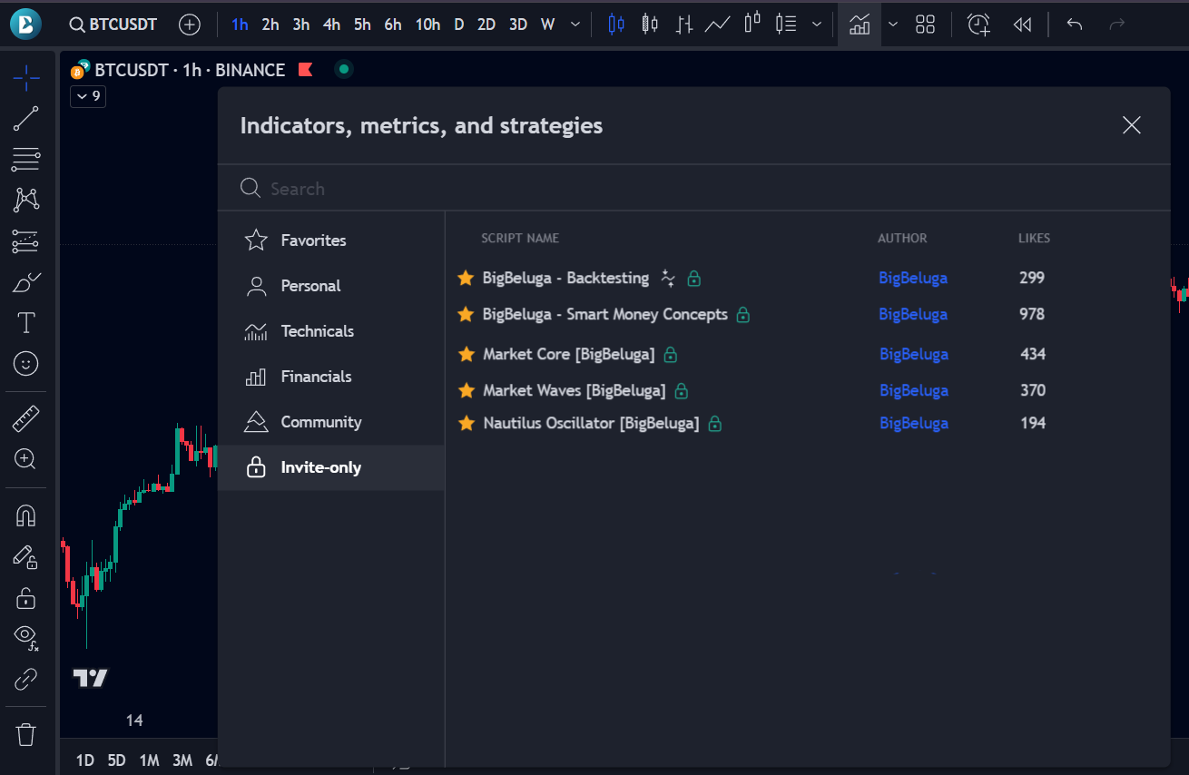This screenshot has width=1189, height=775.
Task: Open the Personal scripts category
Action: point(331,286)
